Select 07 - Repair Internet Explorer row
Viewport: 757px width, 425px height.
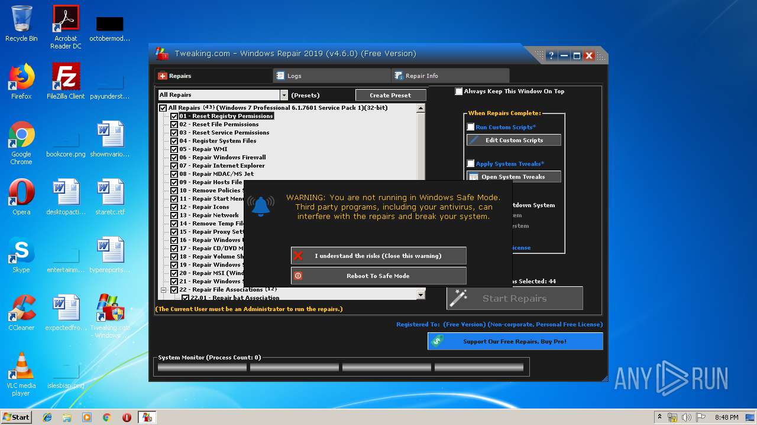point(222,166)
